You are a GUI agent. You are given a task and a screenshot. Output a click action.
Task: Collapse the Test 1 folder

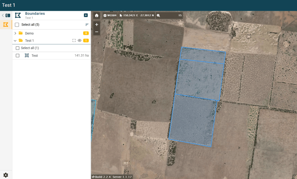tap(15, 41)
